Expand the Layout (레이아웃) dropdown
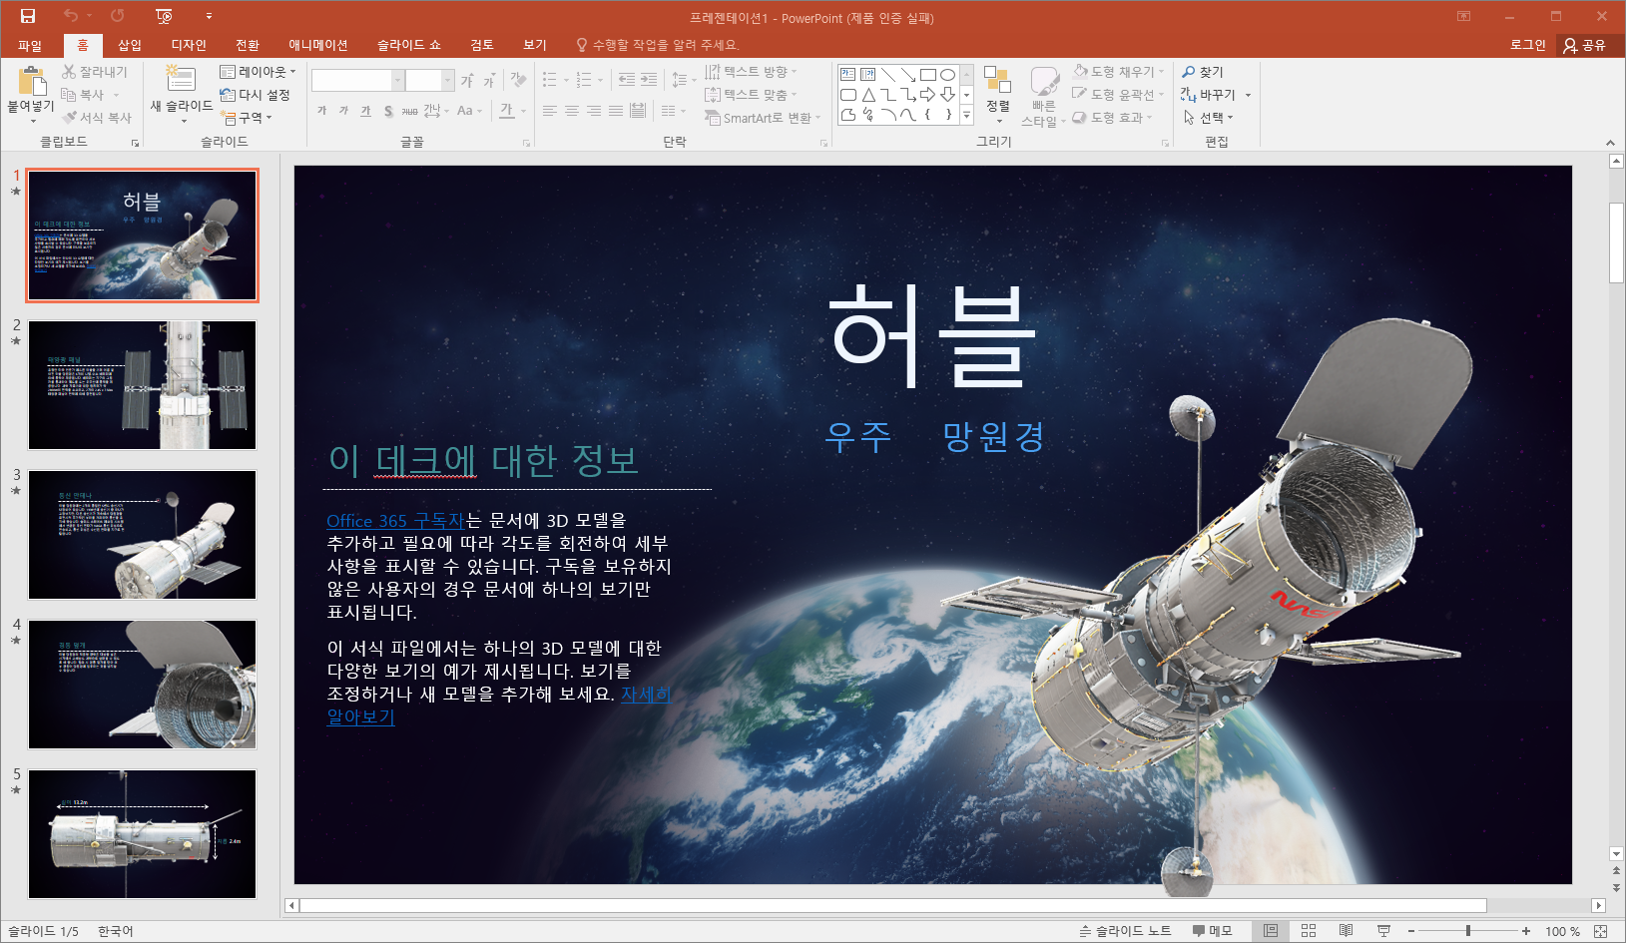The width and height of the screenshot is (1626, 943). point(258,72)
